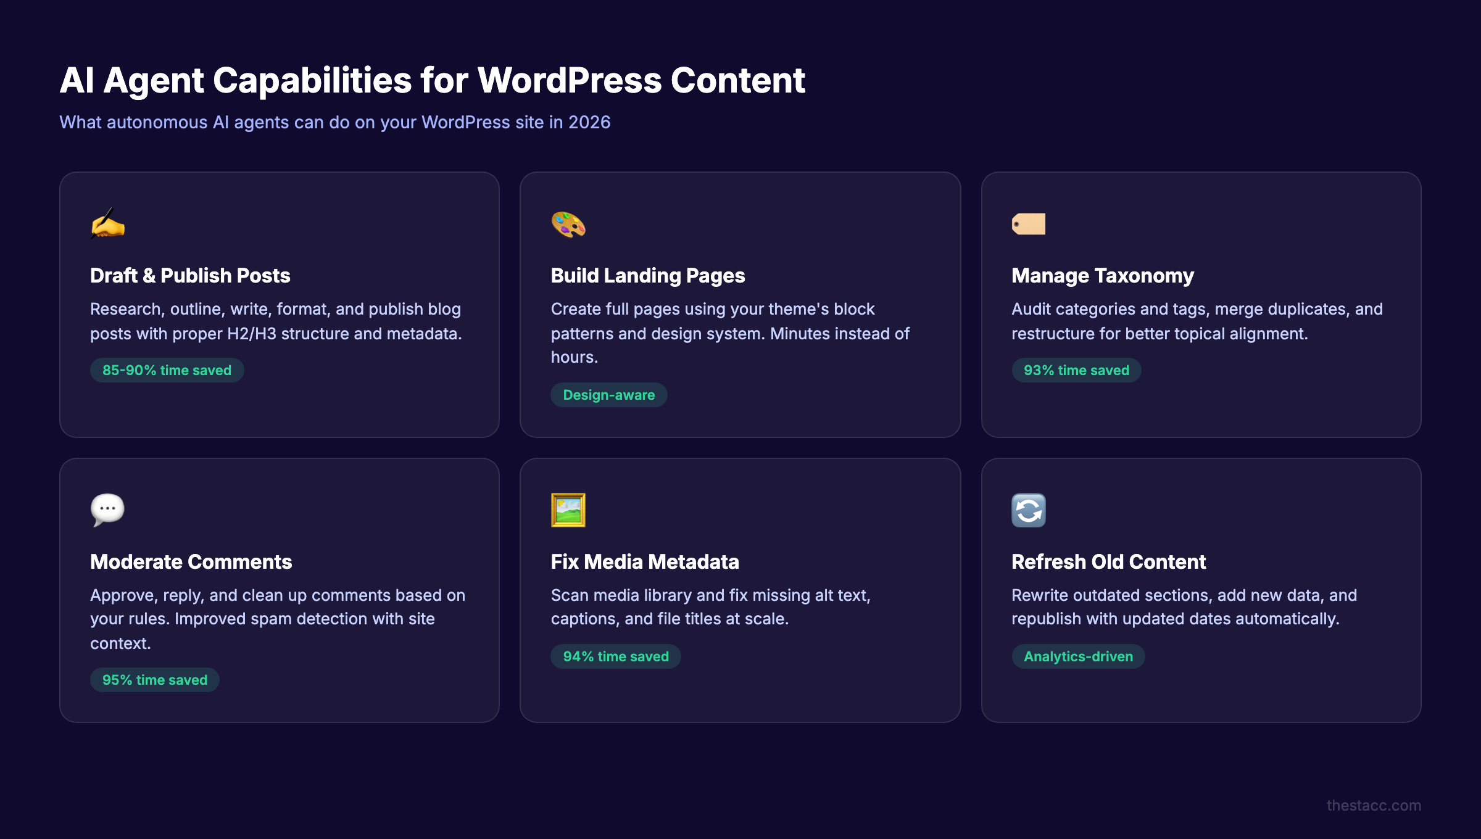Select the tag icon on Manage Taxonomy card

tap(1028, 225)
